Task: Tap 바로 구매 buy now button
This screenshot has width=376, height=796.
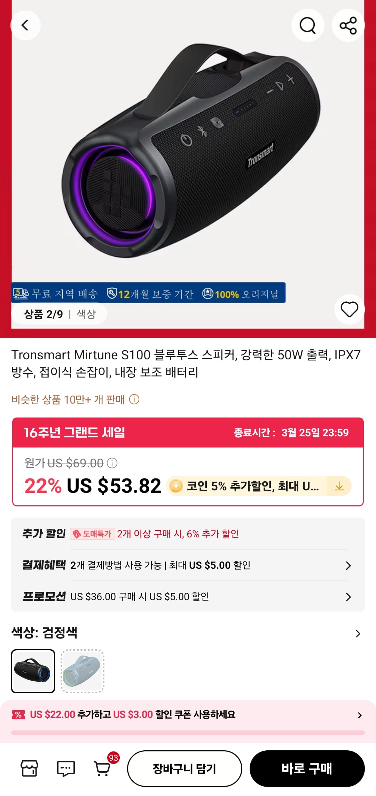Action: point(307,768)
